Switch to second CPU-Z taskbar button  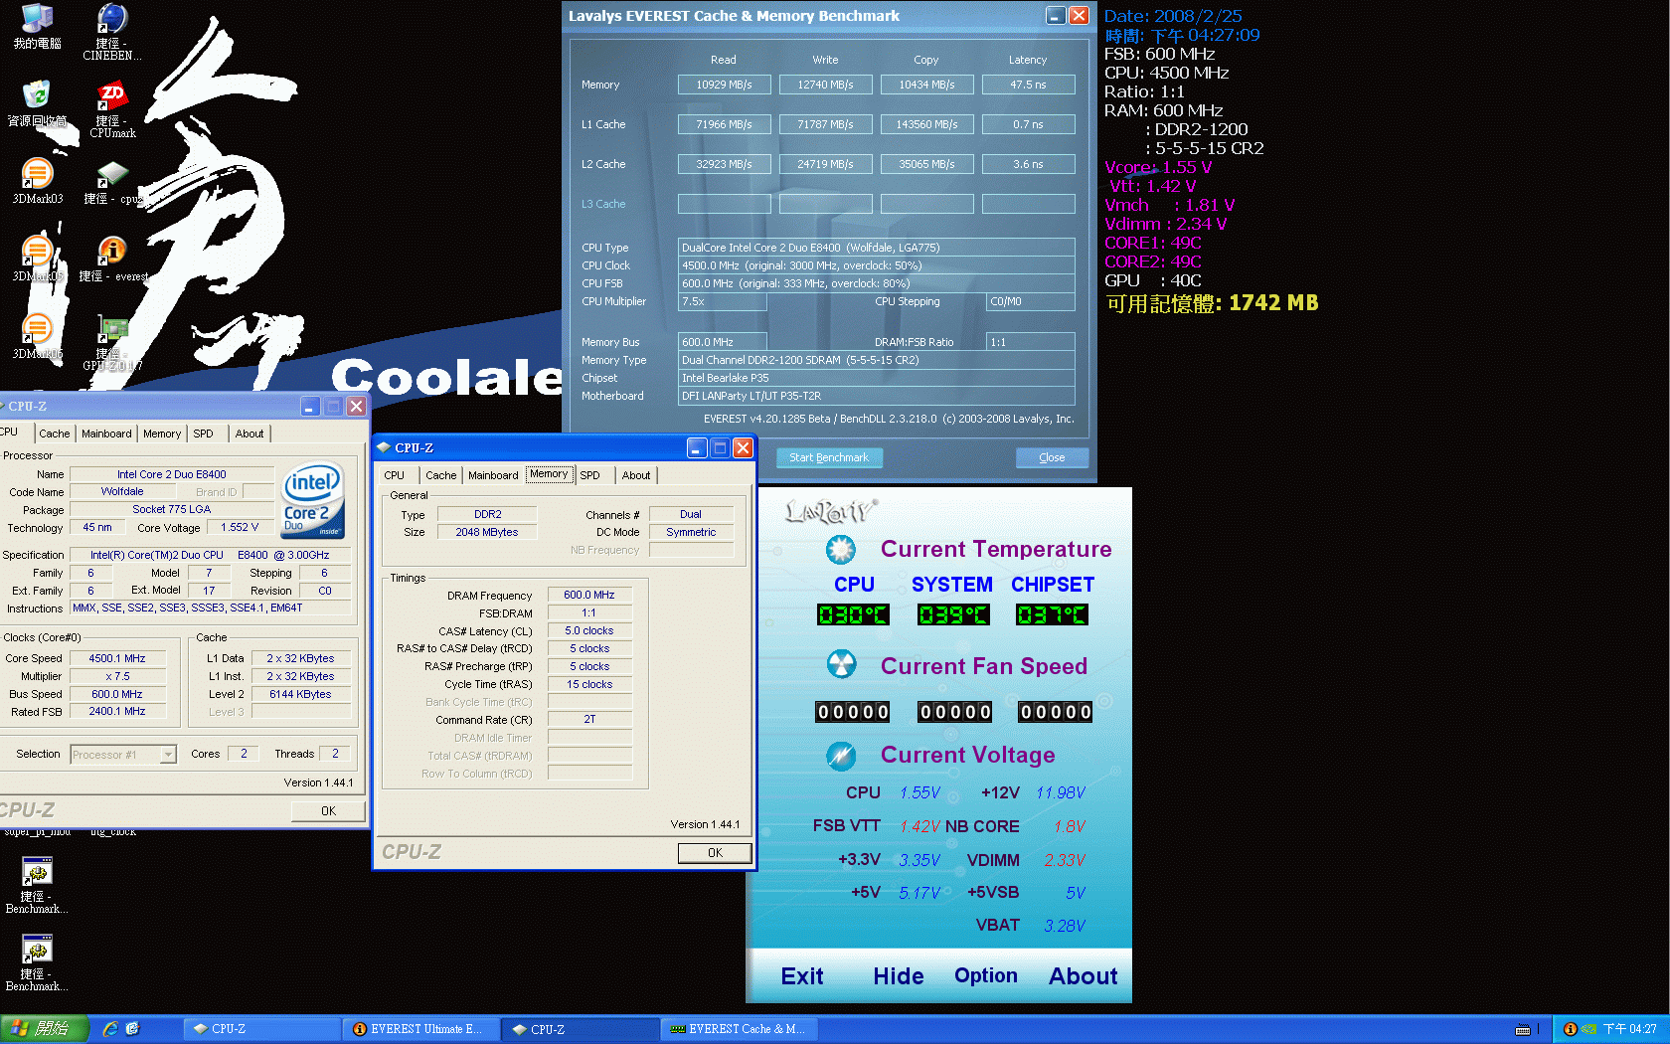coord(580,1029)
